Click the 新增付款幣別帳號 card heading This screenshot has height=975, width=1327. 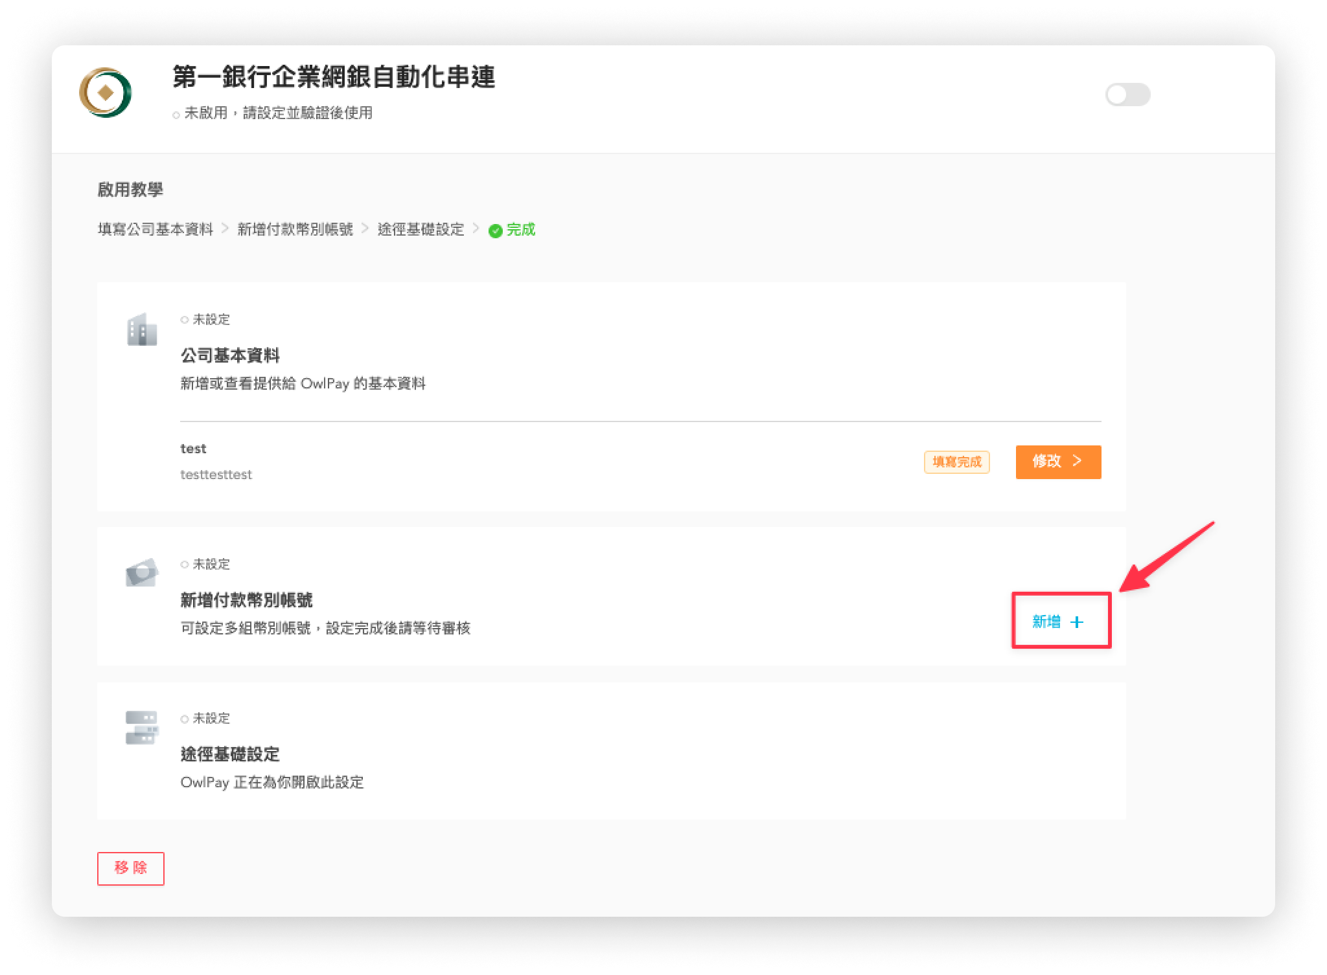coord(246,600)
